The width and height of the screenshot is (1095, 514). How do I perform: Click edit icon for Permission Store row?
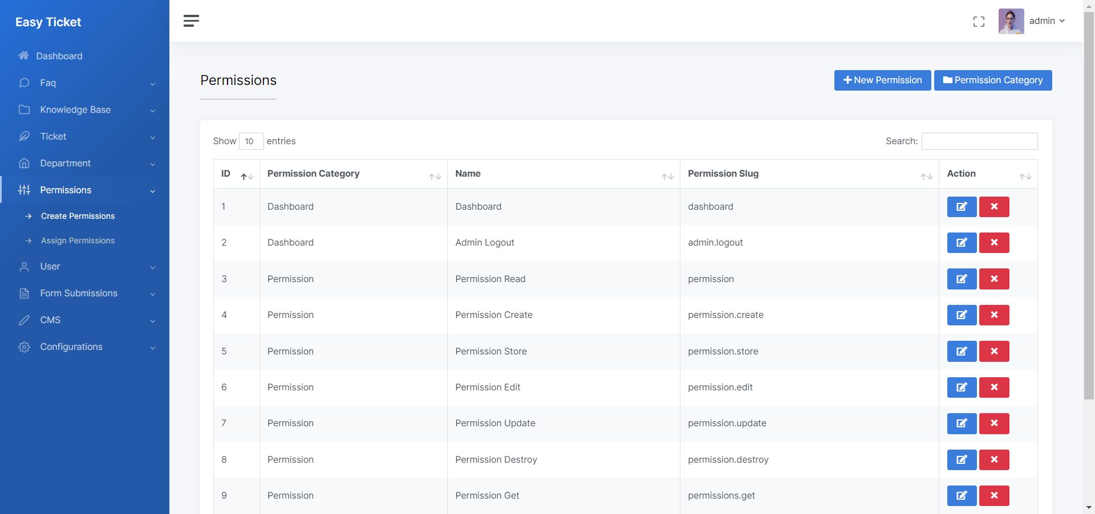point(962,352)
